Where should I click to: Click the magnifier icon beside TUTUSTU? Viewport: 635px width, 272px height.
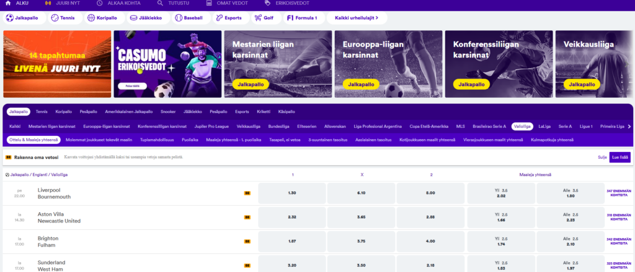(161, 3)
